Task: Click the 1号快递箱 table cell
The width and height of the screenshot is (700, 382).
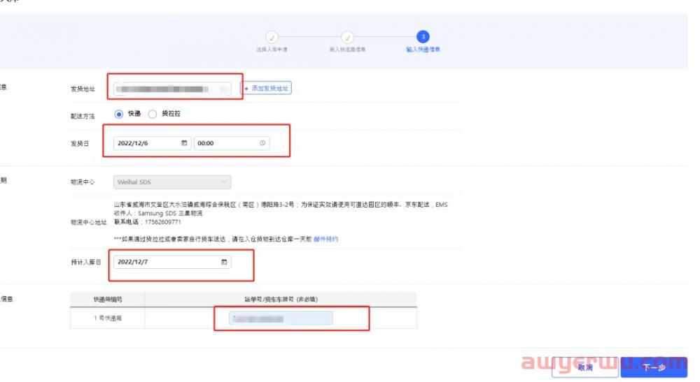Action: click(x=108, y=318)
